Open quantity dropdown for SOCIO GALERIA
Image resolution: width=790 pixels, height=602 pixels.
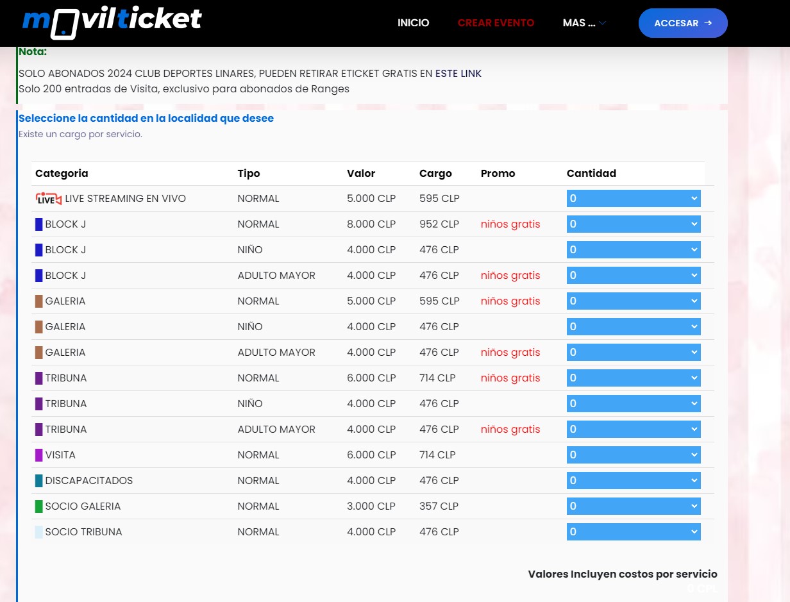click(634, 506)
